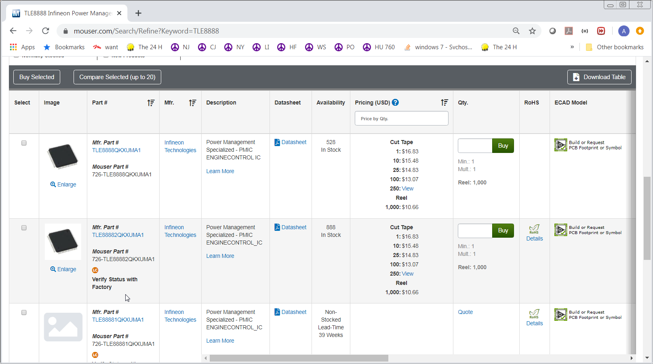Image resolution: width=653 pixels, height=364 pixels.
Task: Select the checkbox for TLE88882QKXUMA1
Action: tap(24, 228)
